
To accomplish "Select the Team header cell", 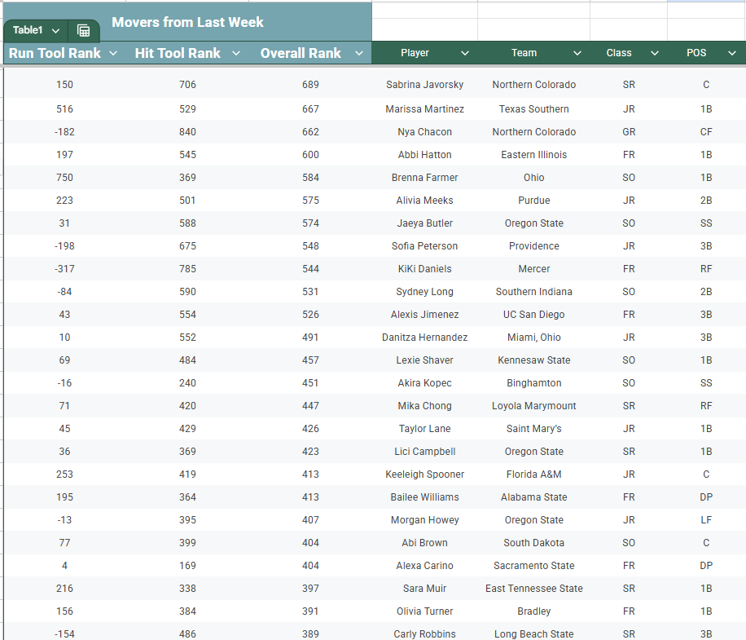I will (x=533, y=53).
